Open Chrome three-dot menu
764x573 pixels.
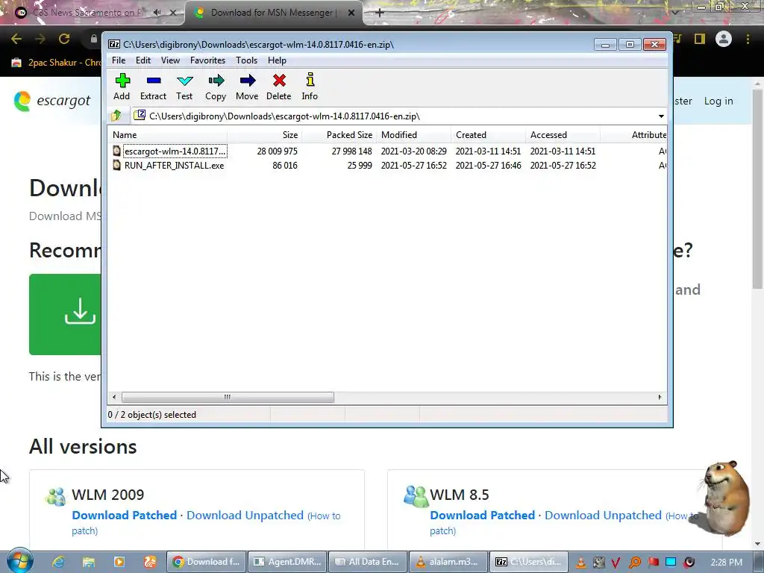748,39
